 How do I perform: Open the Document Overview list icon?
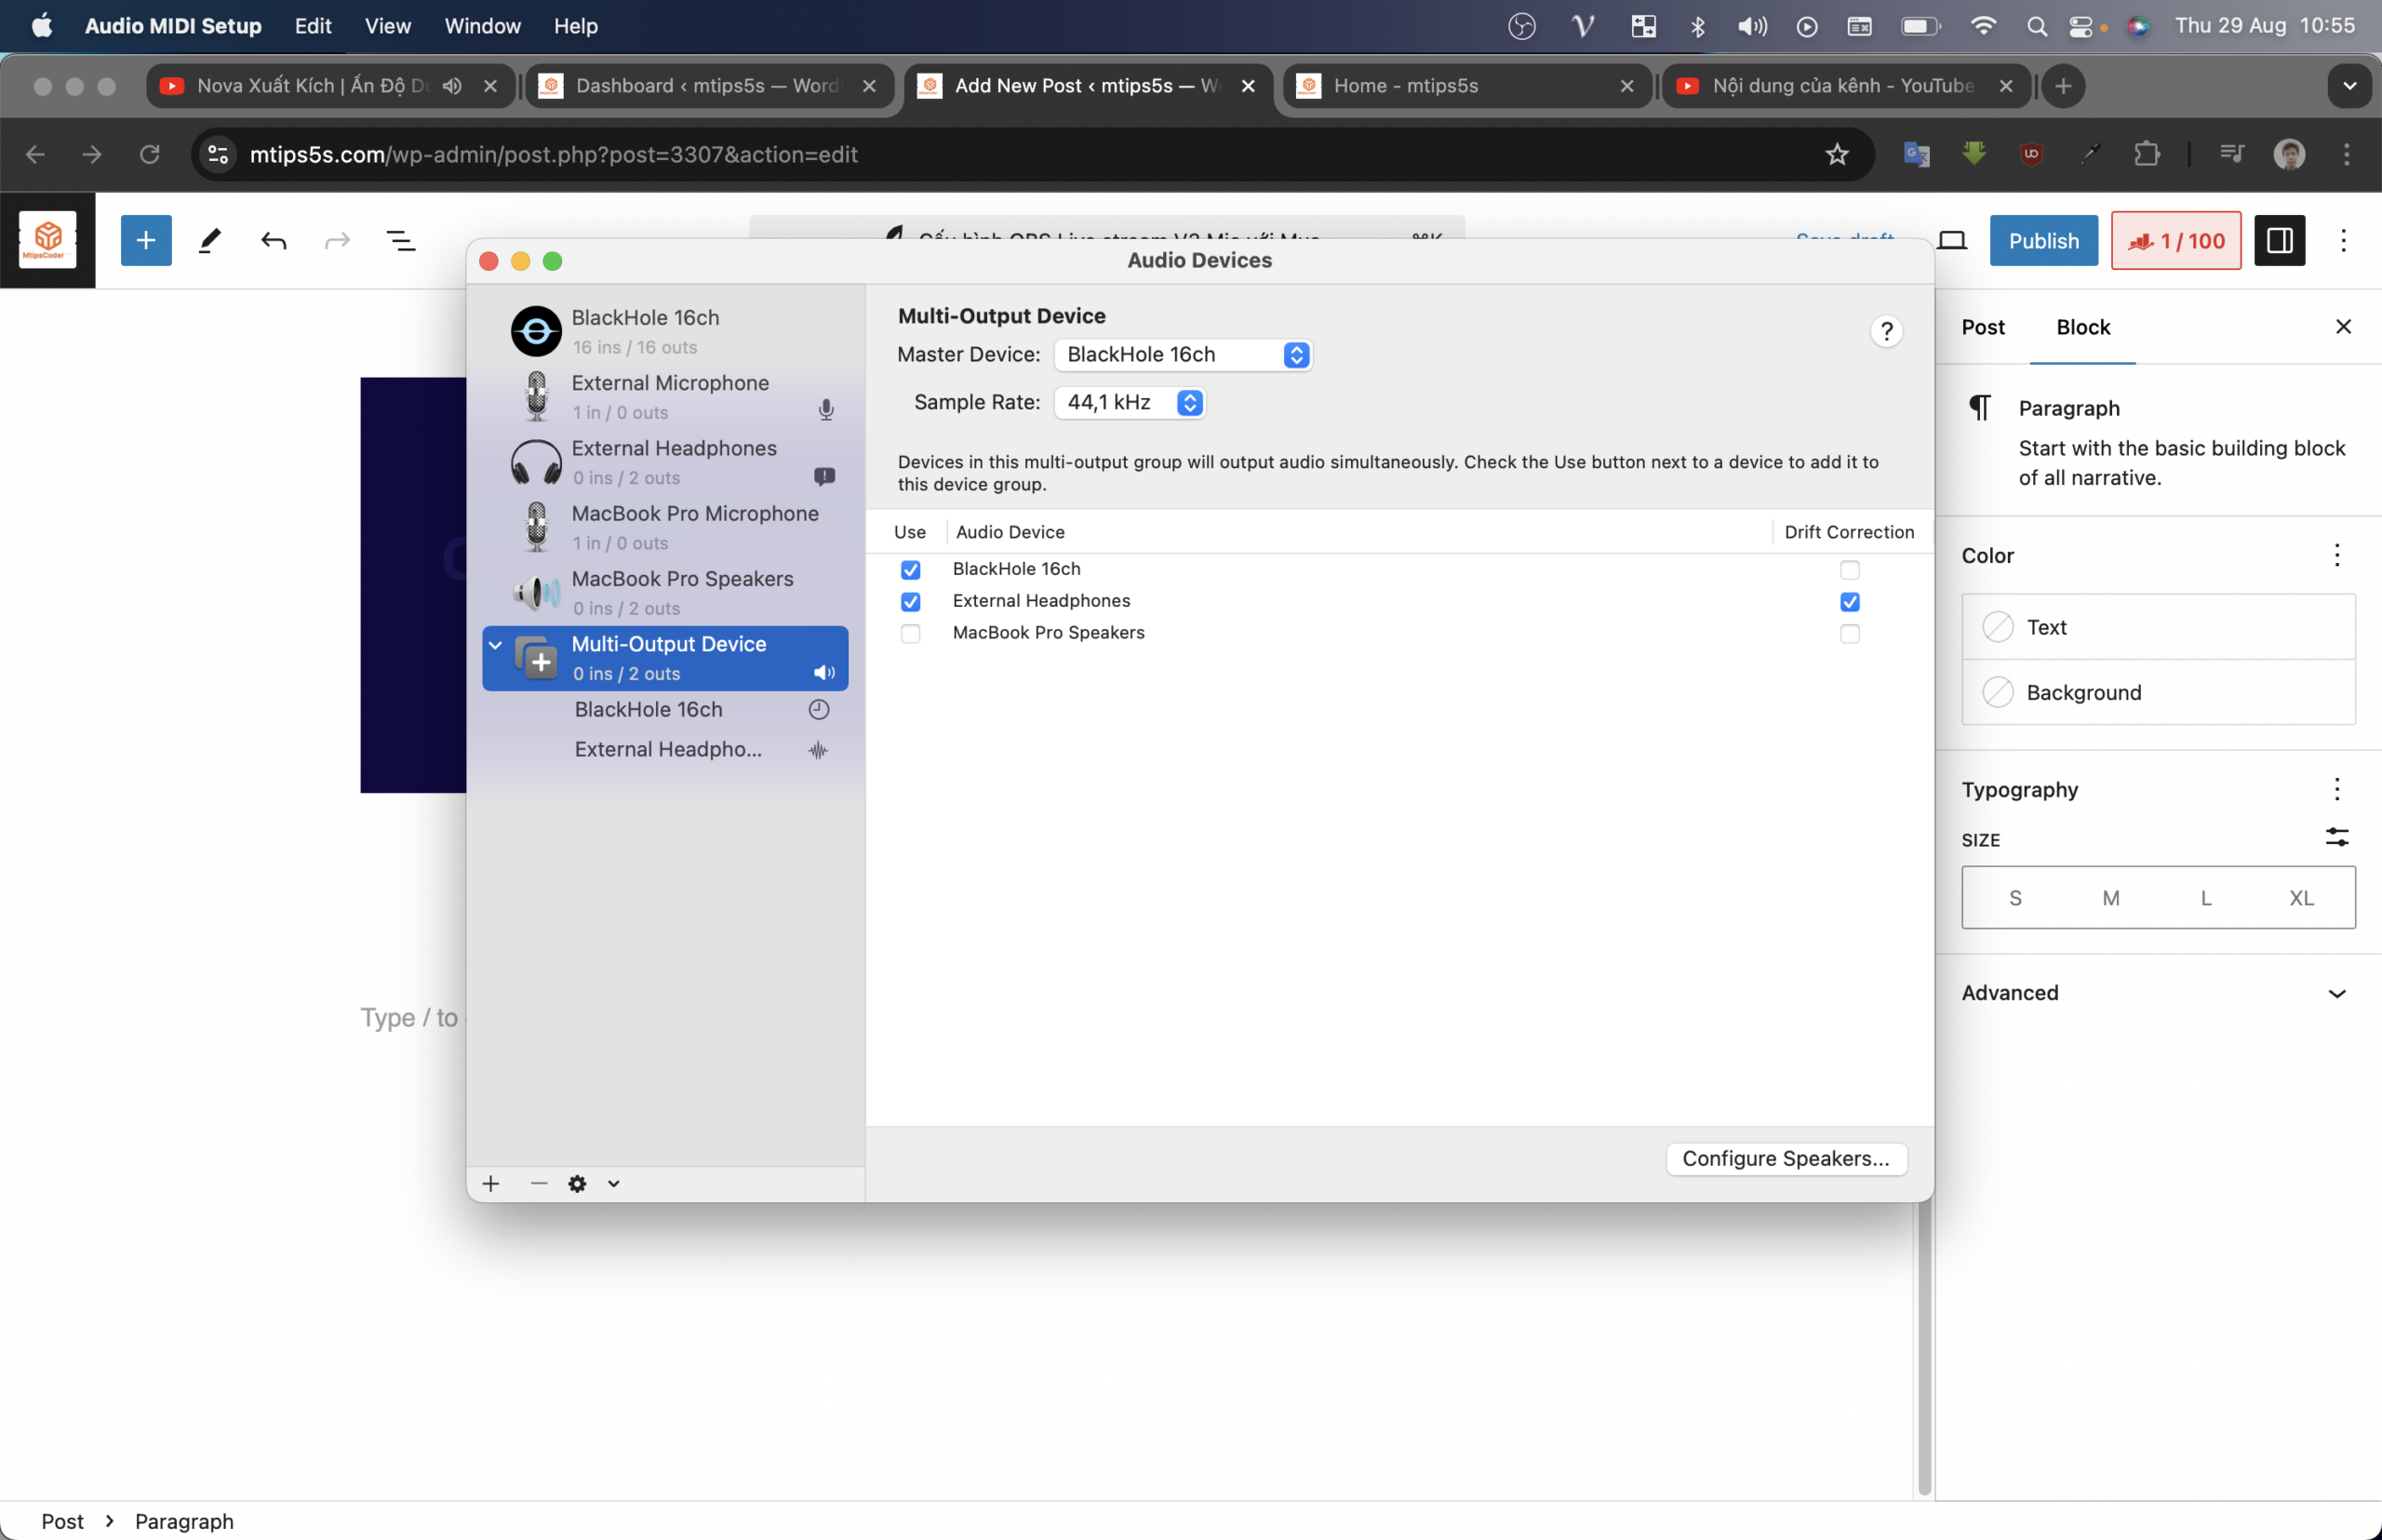pyautogui.click(x=401, y=240)
